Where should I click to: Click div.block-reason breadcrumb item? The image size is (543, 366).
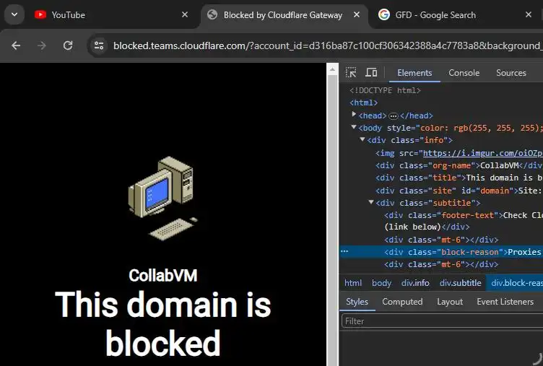tap(516, 283)
